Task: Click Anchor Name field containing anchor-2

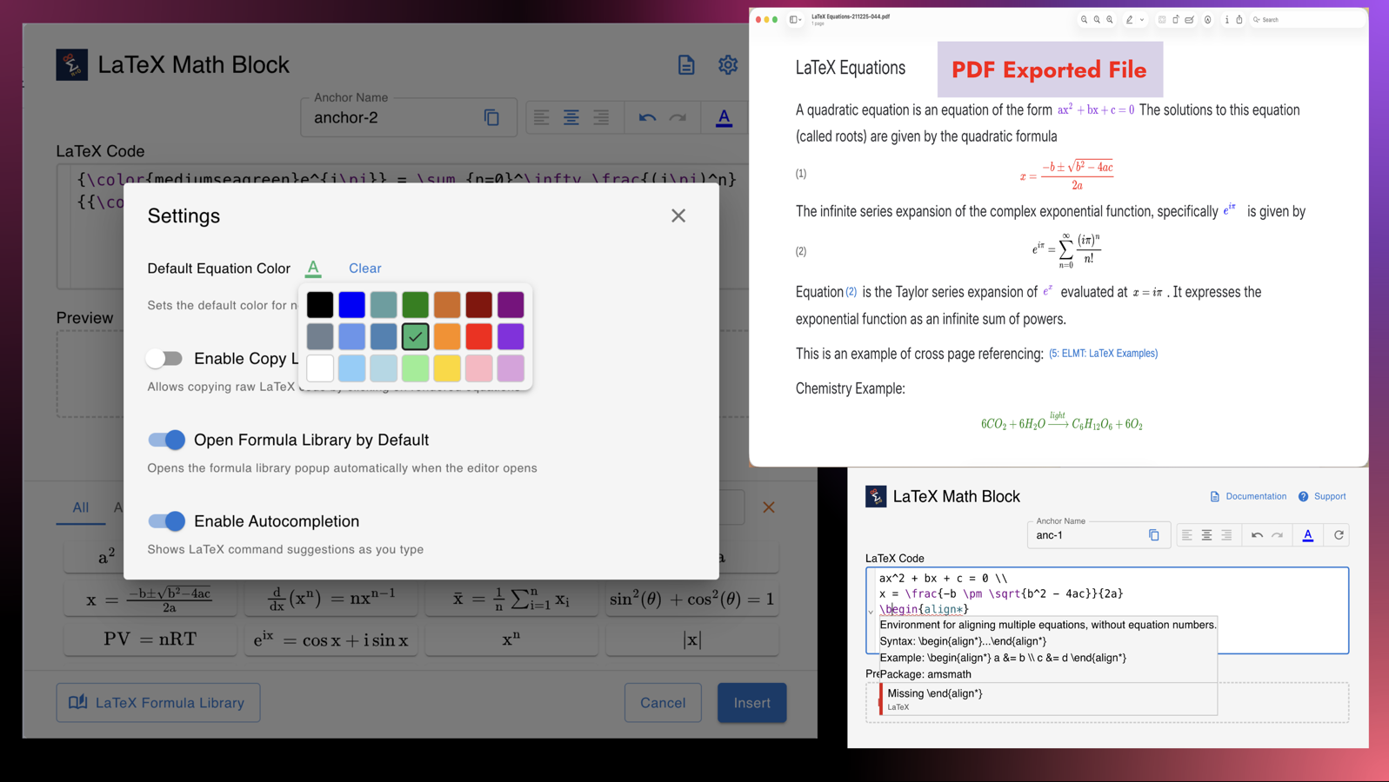Action: point(409,117)
